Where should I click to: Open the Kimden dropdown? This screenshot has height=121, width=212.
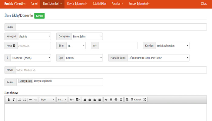tap(172, 46)
